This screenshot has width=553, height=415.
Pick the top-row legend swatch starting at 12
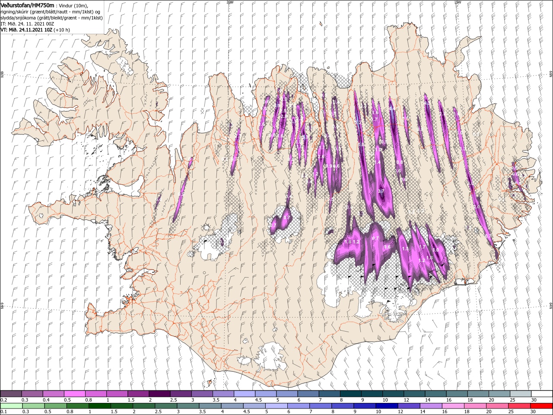414,393
